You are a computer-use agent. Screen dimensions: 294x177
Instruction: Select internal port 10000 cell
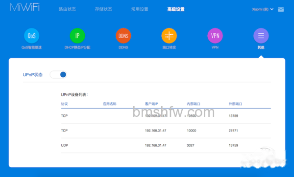192,131
